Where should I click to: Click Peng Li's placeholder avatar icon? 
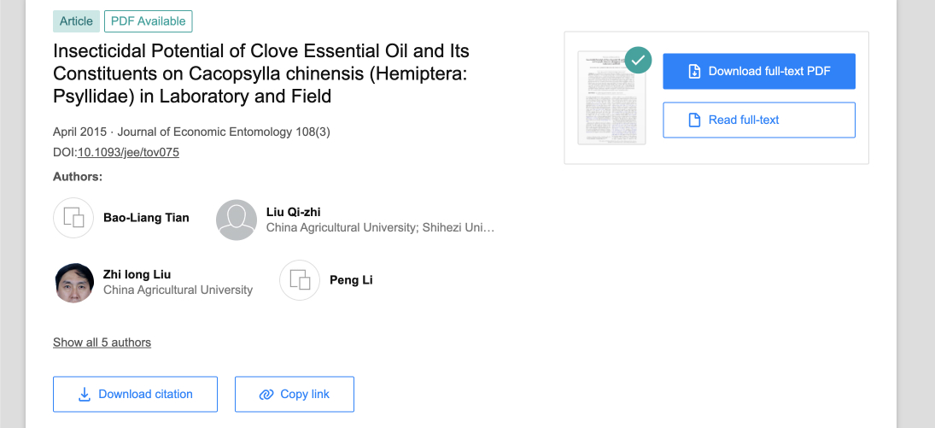point(300,280)
